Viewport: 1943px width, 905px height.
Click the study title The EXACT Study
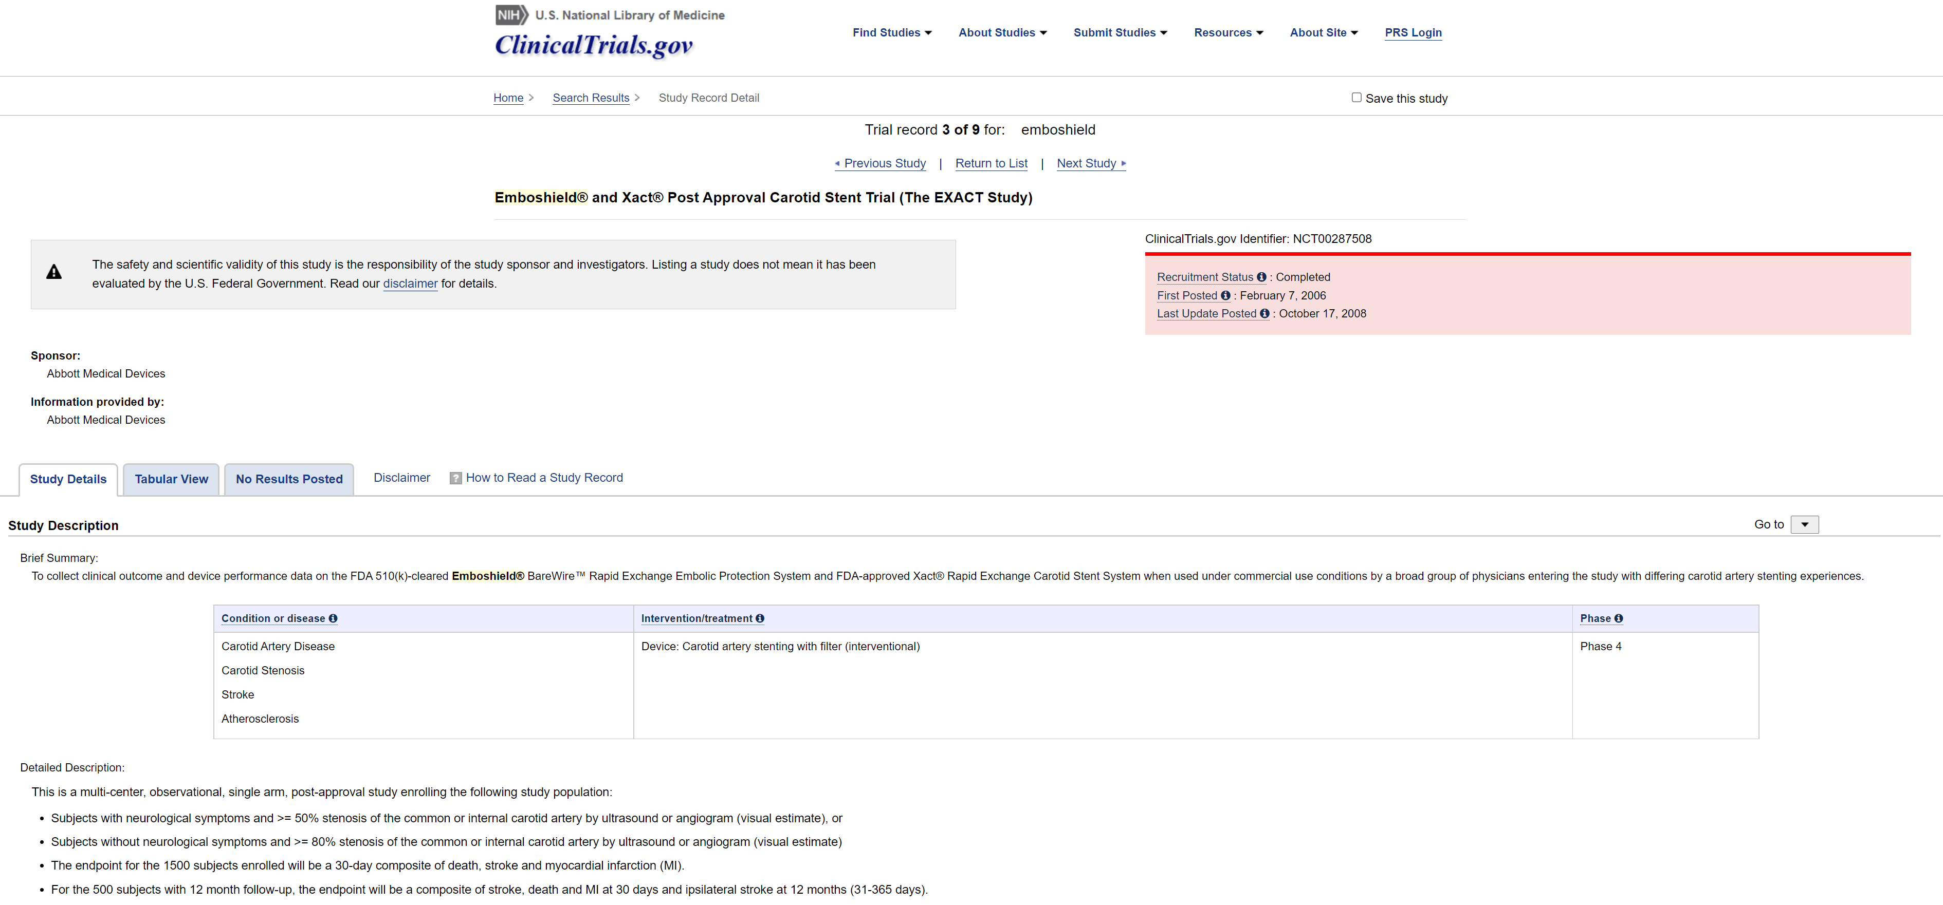(x=763, y=197)
